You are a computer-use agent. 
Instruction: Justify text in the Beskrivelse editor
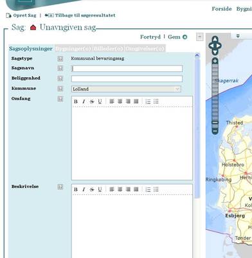[136, 189]
